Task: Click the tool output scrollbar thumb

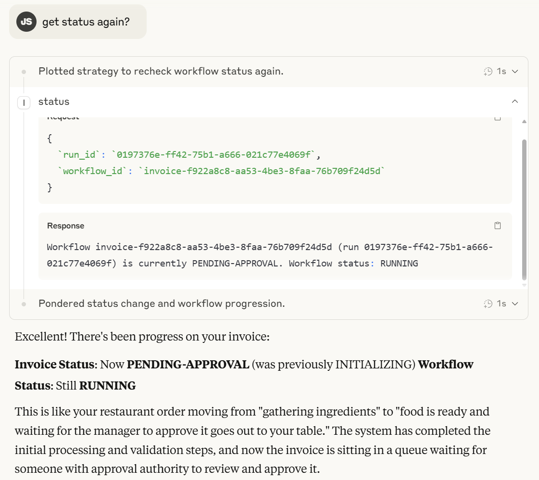Action: 525,209
